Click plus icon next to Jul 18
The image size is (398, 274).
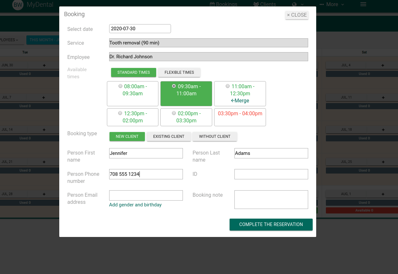point(383,130)
